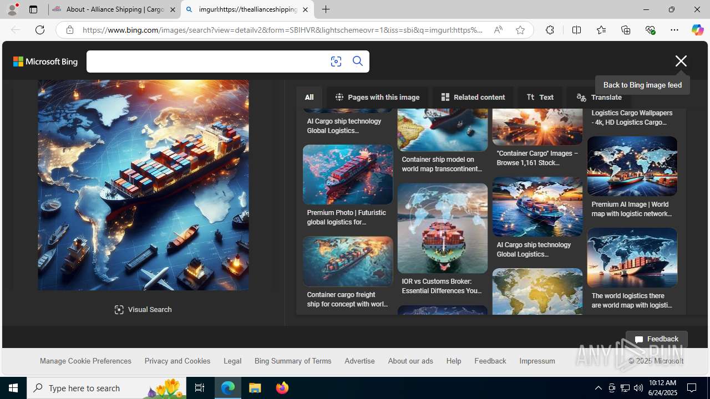This screenshot has height=399, width=710.
Task: Switch to the Text tab
Action: pyautogui.click(x=540, y=97)
